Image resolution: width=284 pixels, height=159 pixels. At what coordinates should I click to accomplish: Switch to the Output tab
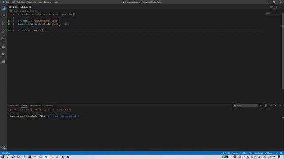24,106
